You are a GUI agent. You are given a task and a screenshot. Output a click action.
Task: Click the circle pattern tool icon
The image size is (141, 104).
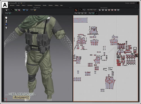click(106, 10)
